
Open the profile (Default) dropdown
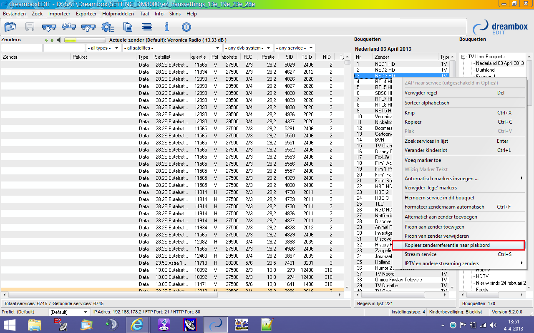[69, 312]
